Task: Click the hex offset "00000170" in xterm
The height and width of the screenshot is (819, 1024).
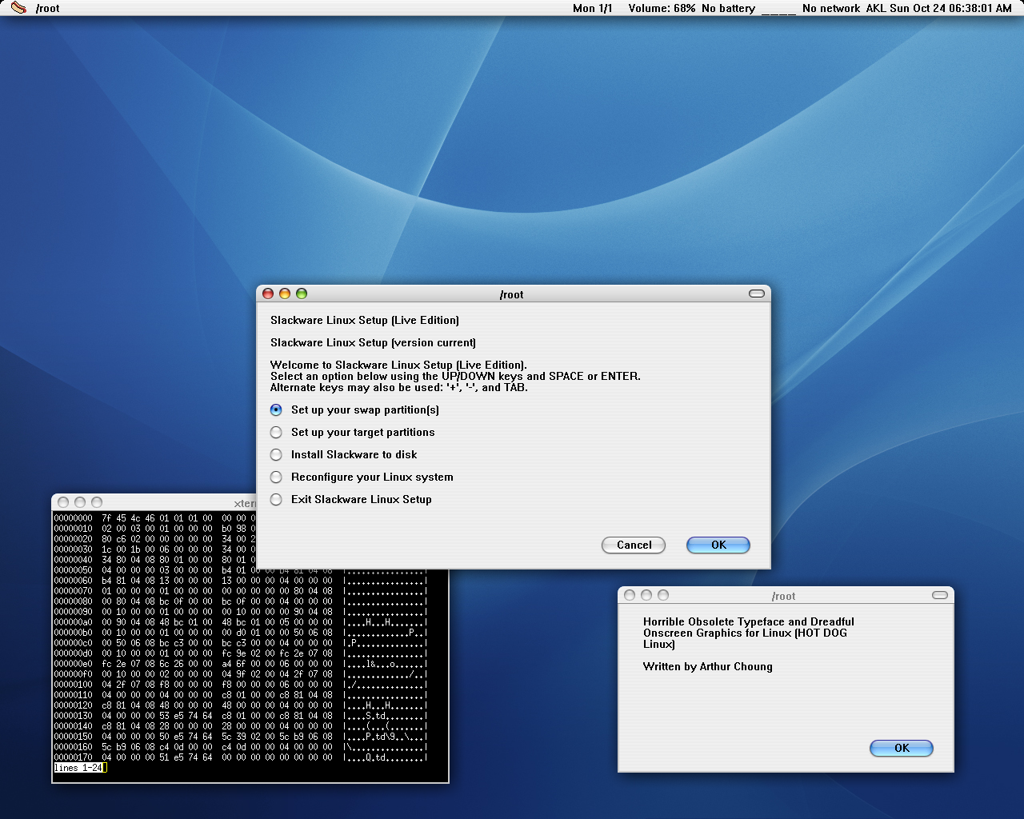Action: pyautogui.click(x=73, y=757)
